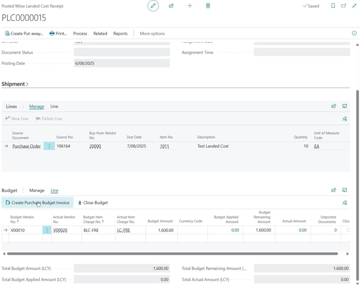Open LC-FRE actual item charge link
Viewport: 363px width, 285px height.
tap(123, 230)
